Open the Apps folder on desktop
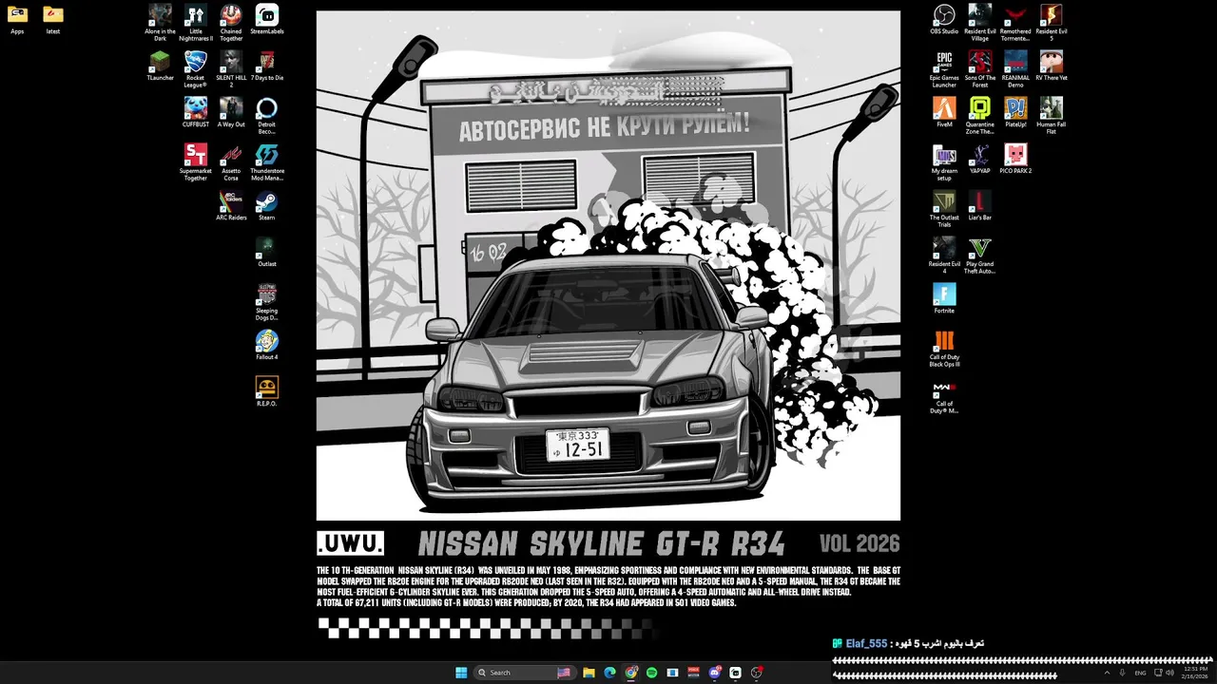 pos(17,19)
